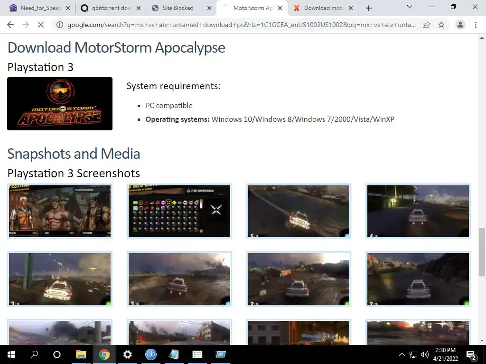Open the volume control tray icon

tap(425, 355)
